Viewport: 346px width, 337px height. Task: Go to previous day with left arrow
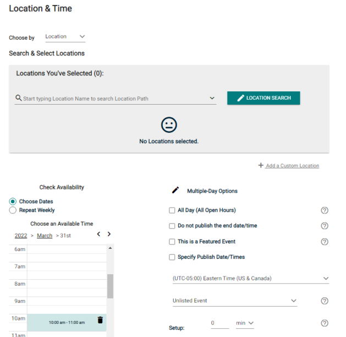(98, 234)
